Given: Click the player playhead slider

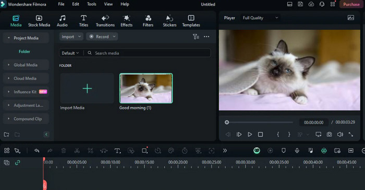Looking at the screenshot, I should 227,122.
